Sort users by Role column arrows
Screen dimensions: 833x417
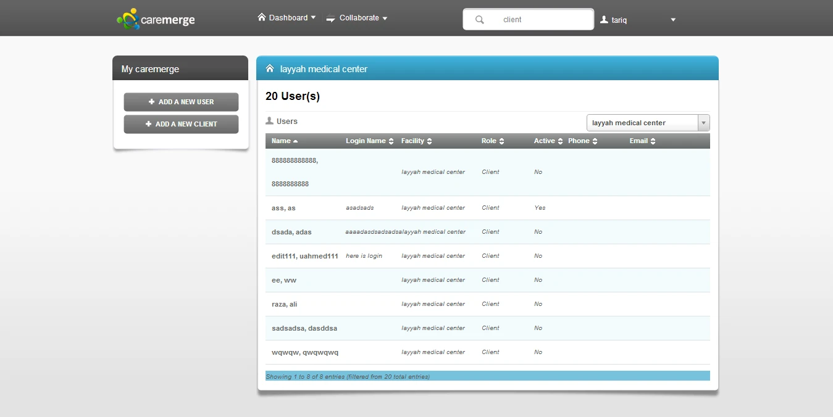click(x=501, y=141)
